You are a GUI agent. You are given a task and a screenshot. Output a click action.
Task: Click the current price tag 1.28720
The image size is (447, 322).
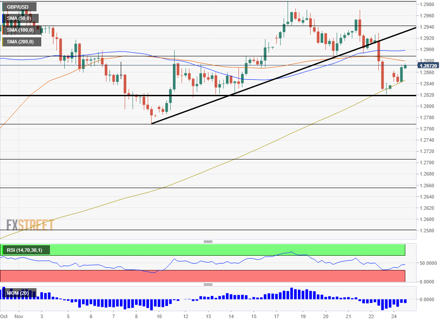(428, 65)
